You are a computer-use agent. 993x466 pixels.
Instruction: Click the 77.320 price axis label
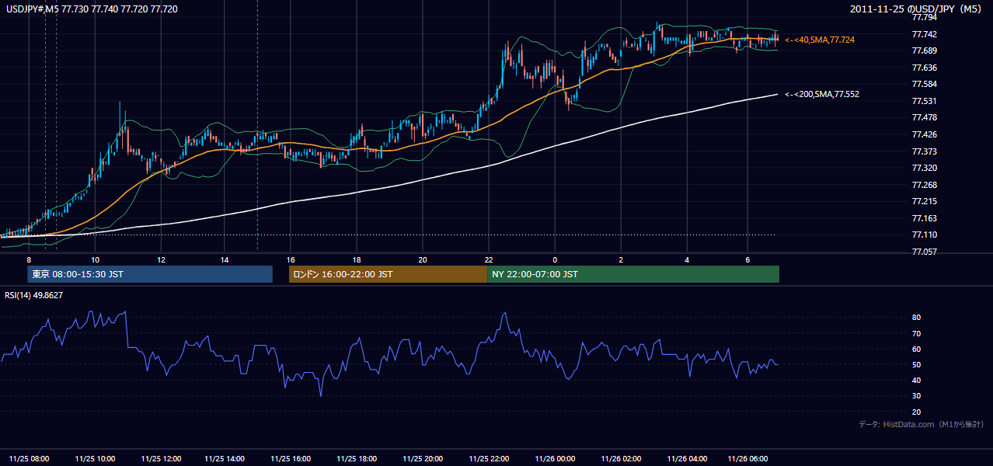tap(925, 168)
